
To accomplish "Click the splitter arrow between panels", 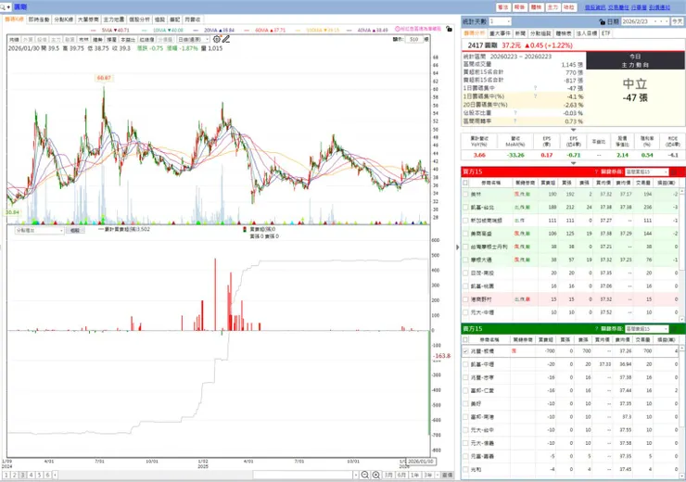I will 458,247.
